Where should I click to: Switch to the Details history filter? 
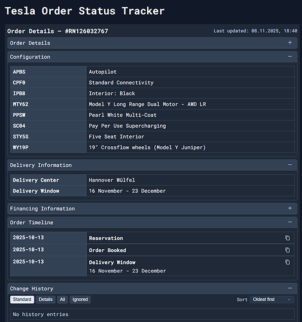point(46,299)
